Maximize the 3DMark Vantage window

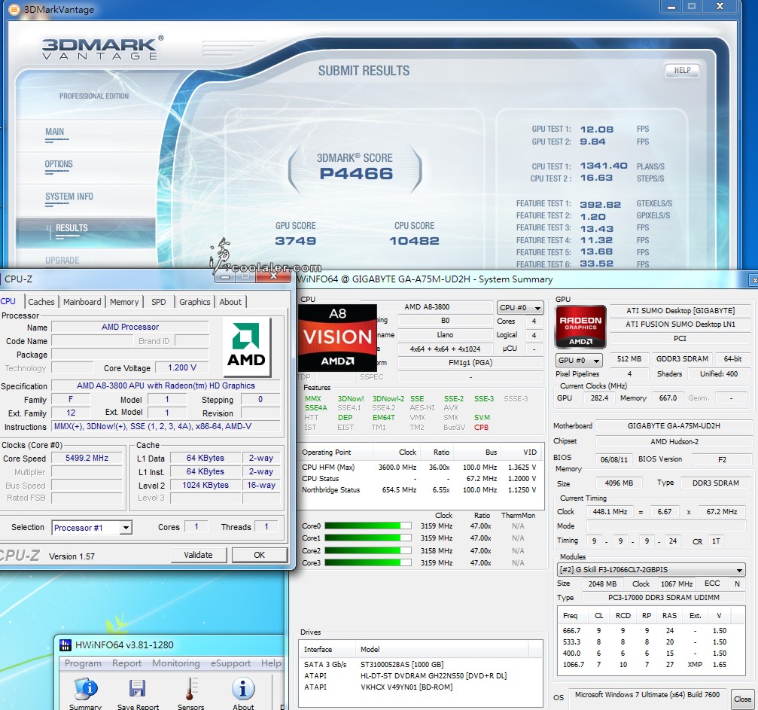point(692,7)
